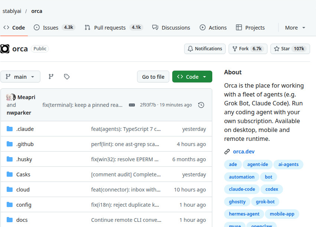Click the orca repository avatar logo

(5, 49)
